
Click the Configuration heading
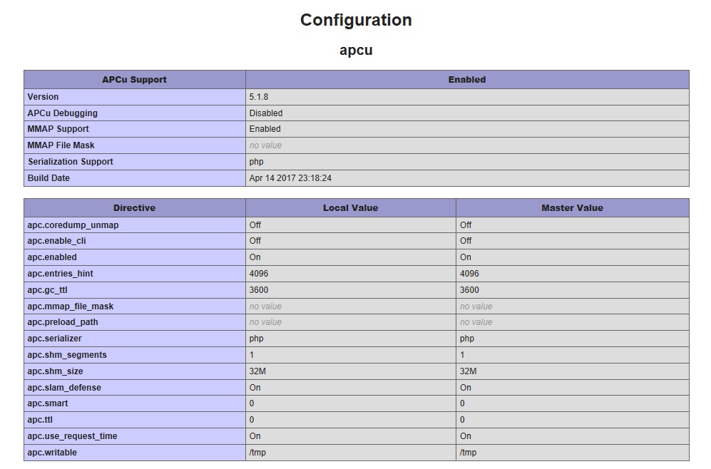click(x=356, y=20)
